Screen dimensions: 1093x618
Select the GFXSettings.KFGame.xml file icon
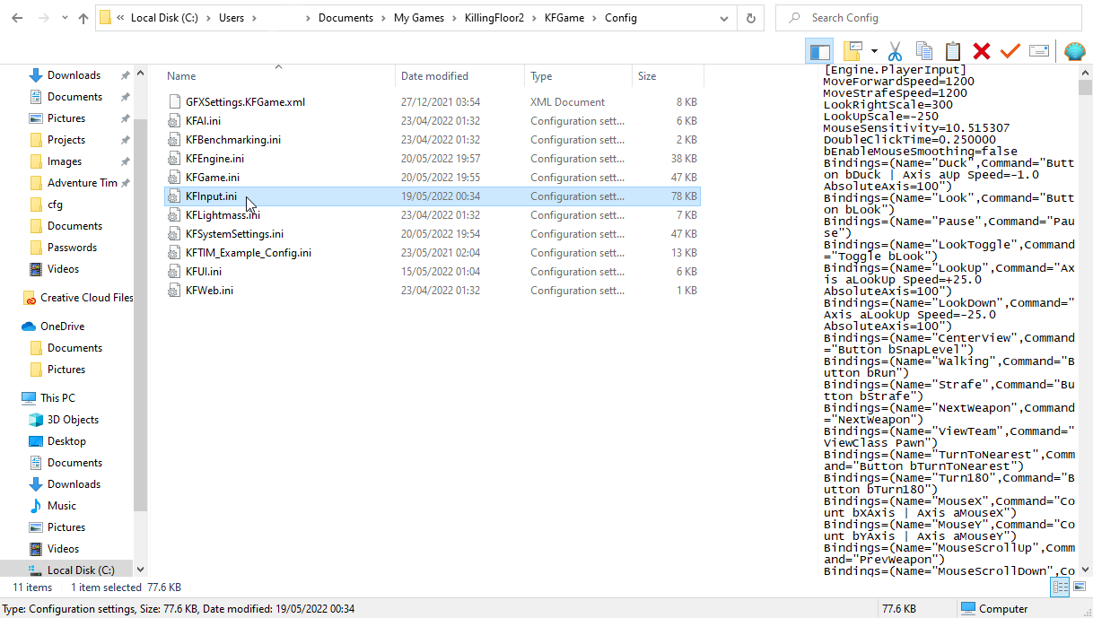point(175,102)
